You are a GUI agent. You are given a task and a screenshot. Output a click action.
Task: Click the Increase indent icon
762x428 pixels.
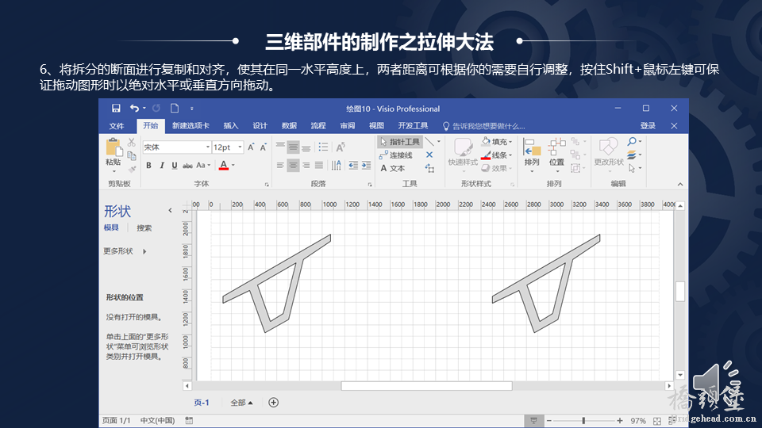[x=365, y=166]
